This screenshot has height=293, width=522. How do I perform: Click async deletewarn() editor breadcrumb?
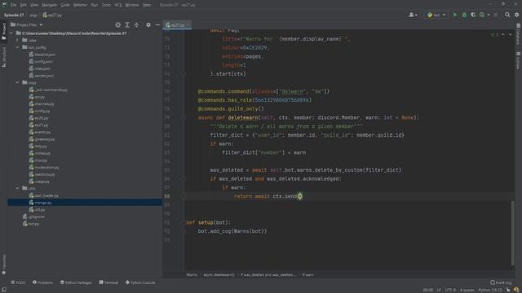pos(219,275)
